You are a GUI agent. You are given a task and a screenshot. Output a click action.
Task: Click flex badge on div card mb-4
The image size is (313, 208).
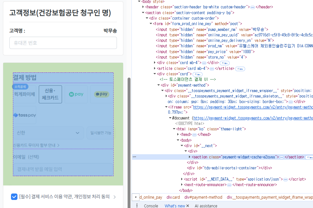(x=224, y=63)
